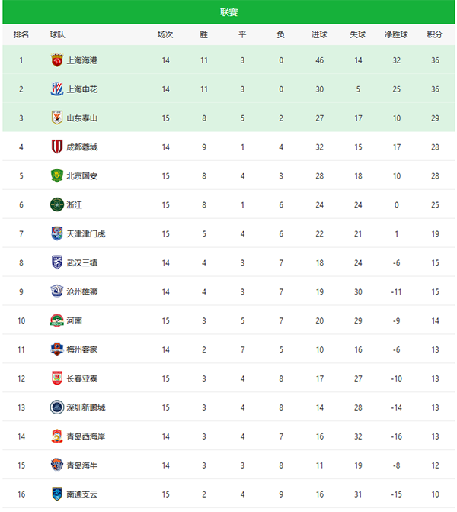Sort by the 净胜球 column header
This screenshot has height=512, width=457.
point(396,34)
